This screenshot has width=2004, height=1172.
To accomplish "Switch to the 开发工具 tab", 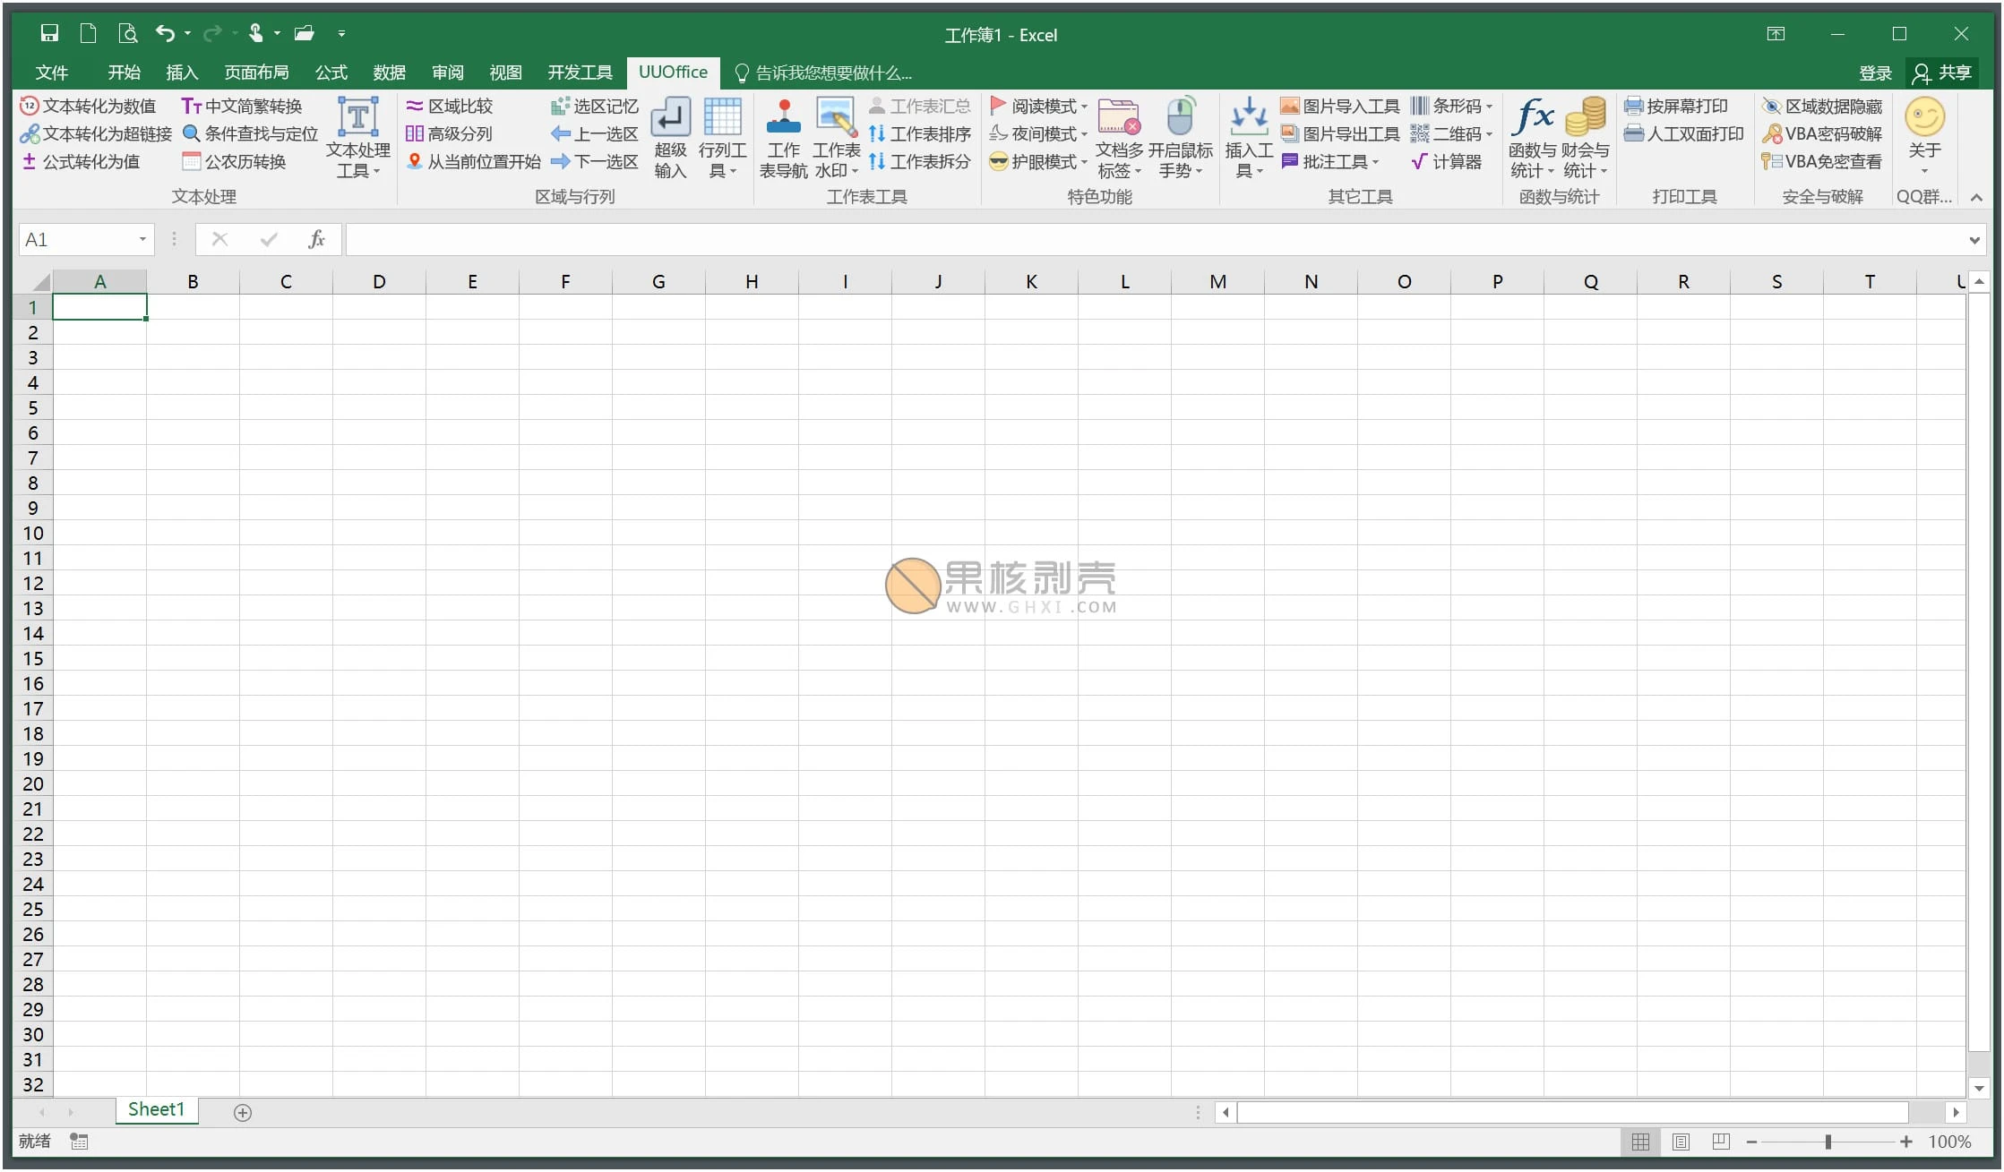I will pos(580,73).
